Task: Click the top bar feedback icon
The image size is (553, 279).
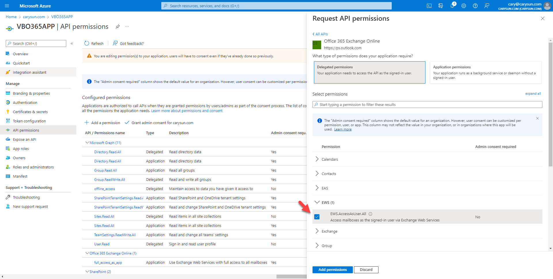Action: tap(487, 6)
